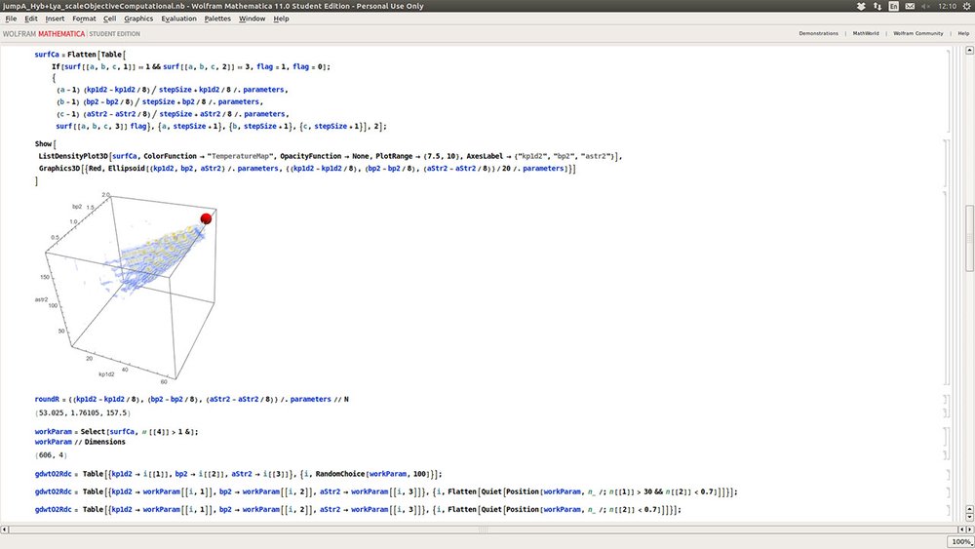Image resolution: width=975 pixels, height=549 pixels.
Task: Open the network connections indicator
Action: click(877, 6)
